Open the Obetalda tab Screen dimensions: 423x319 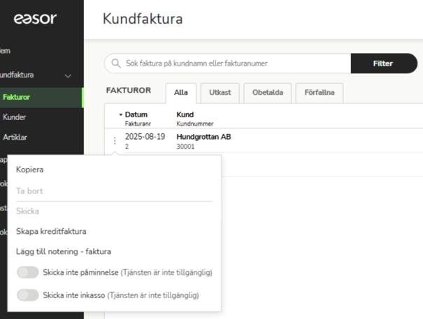coord(268,93)
